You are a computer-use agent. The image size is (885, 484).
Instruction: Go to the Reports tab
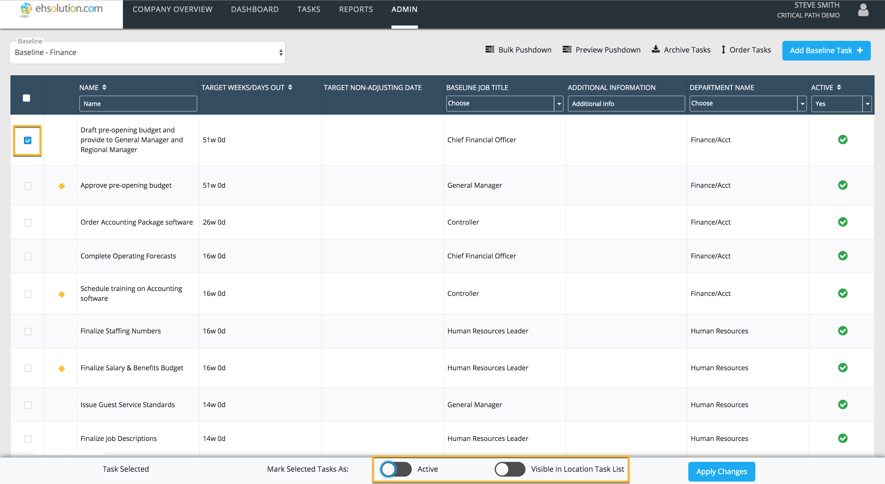pyautogui.click(x=356, y=9)
